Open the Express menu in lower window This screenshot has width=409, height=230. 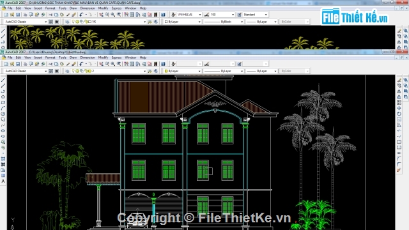point(116,57)
